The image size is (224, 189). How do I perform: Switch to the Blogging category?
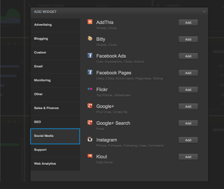point(55,39)
